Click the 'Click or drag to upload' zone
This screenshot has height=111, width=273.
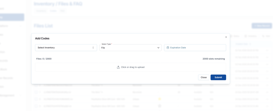point(130,67)
